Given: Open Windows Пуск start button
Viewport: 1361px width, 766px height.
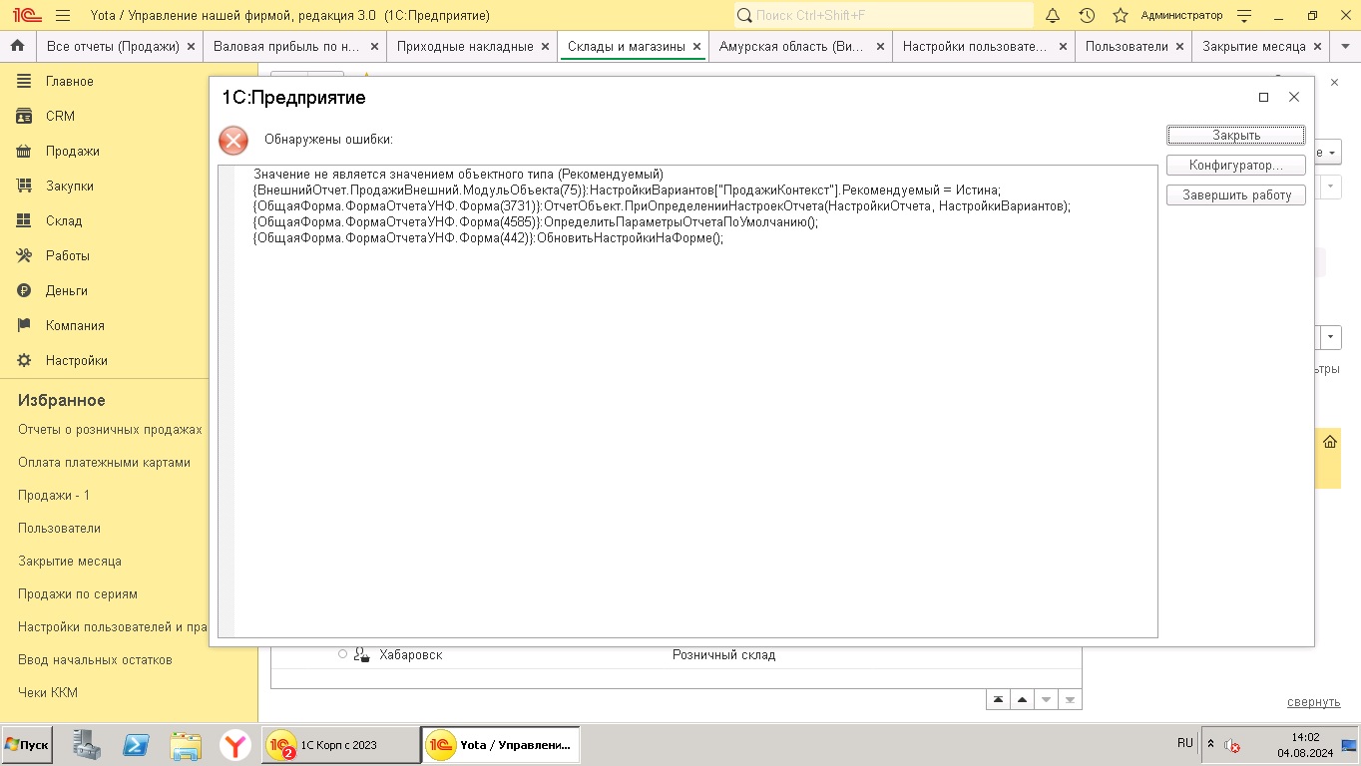Looking at the screenshot, I should point(26,745).
